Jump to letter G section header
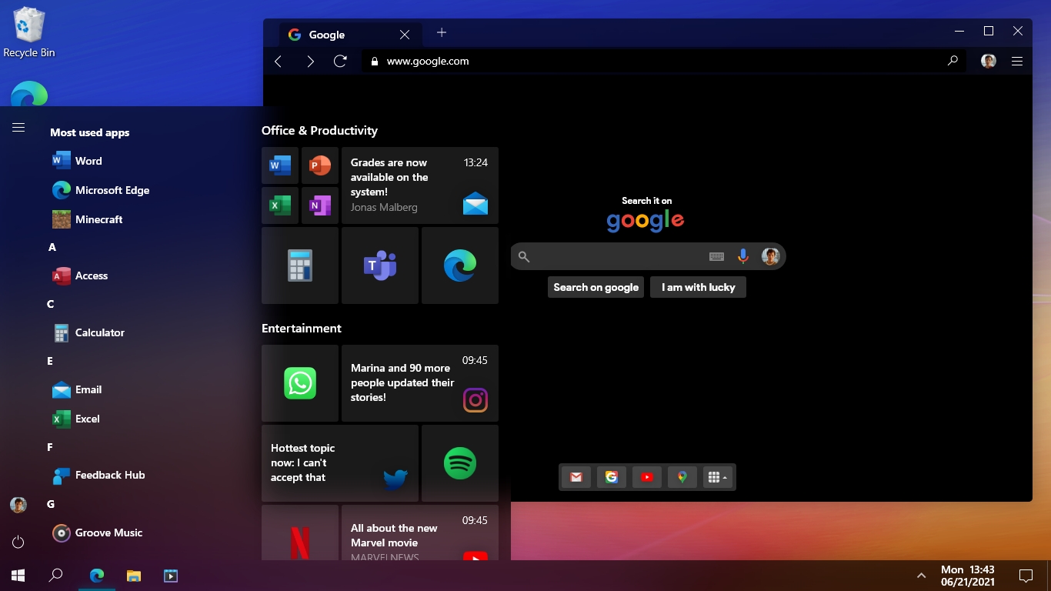This screenshot has width=1051, height=591. pyautogui.click(x=51, y=504)
